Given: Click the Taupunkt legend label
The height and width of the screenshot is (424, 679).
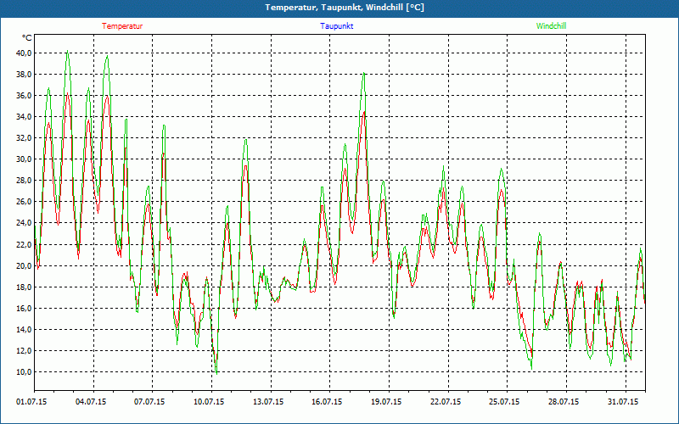Looking at the screenshot, I should (337, 26).
